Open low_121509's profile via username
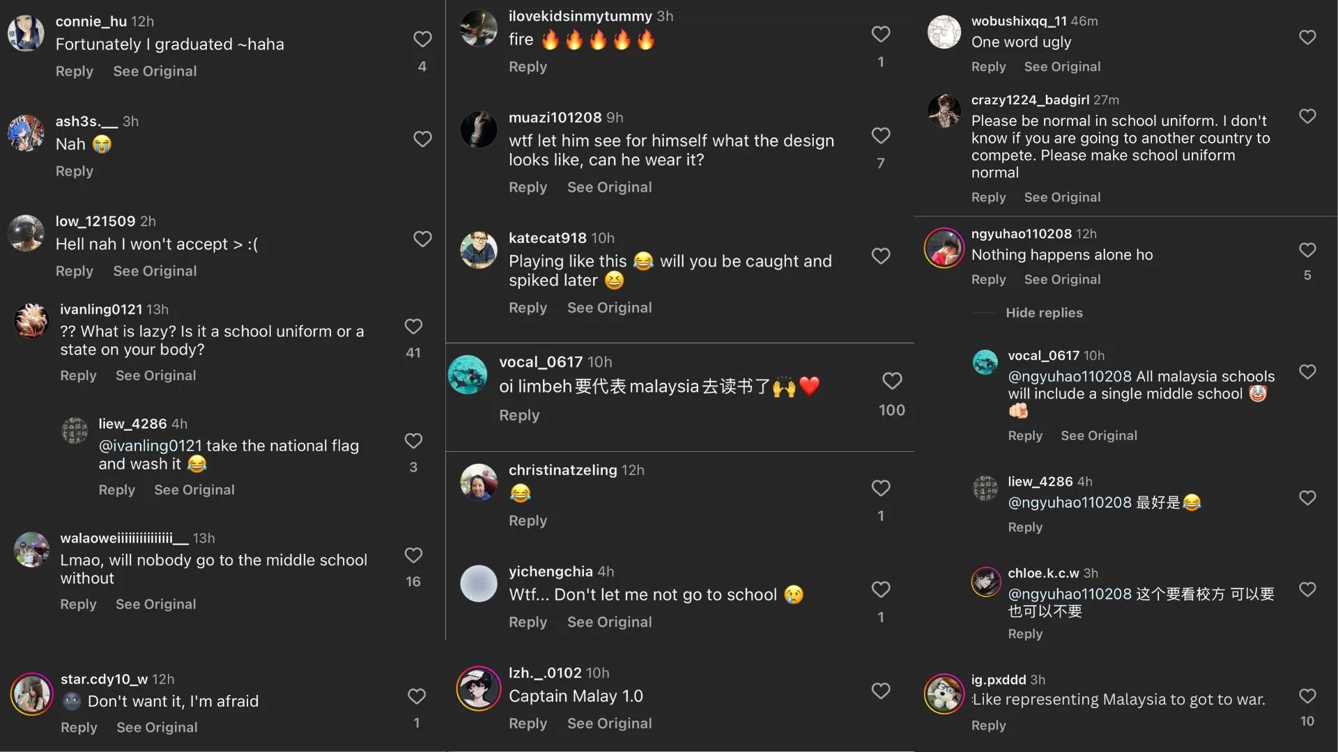1338x752 pixels. 95,221
